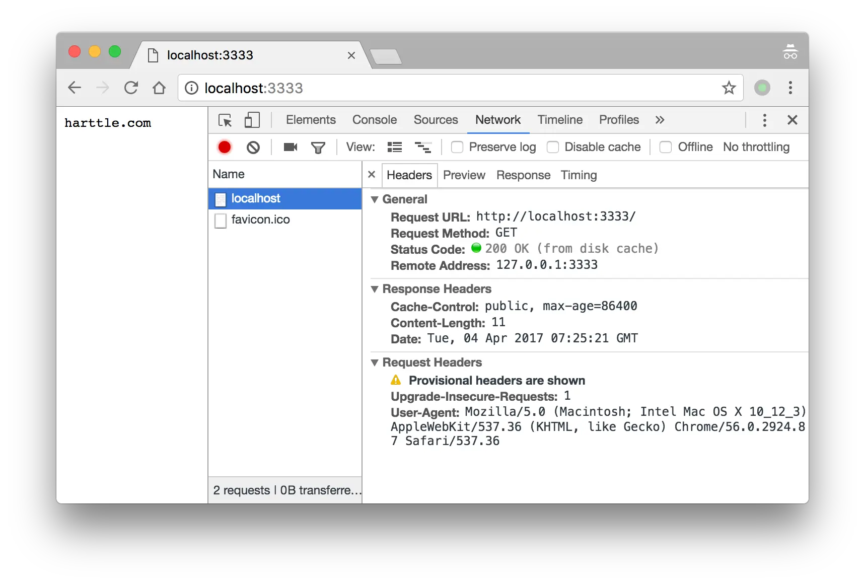
Task: Open the Preview tab for the request
Action: [464, 175]
